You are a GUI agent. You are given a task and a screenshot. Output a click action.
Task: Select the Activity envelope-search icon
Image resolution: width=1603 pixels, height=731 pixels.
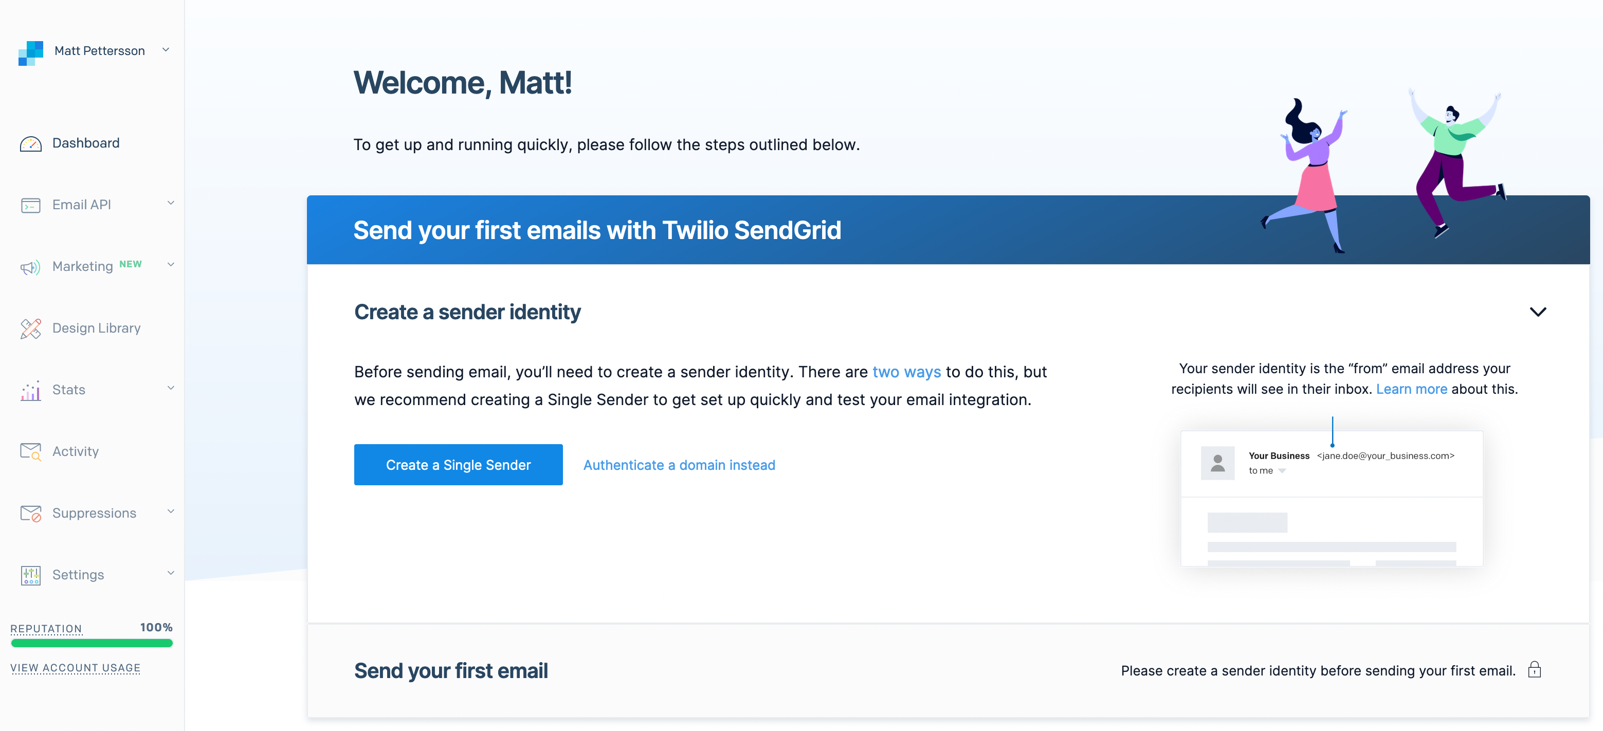click(x=30, y=451)
